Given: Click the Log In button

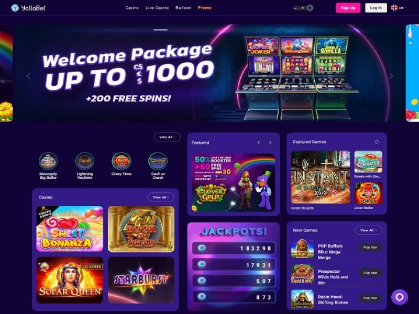Looking at the screenshot, I should pos(376,8).
